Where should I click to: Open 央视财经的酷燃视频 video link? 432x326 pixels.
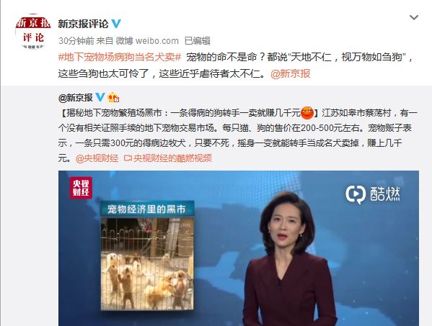172,158
